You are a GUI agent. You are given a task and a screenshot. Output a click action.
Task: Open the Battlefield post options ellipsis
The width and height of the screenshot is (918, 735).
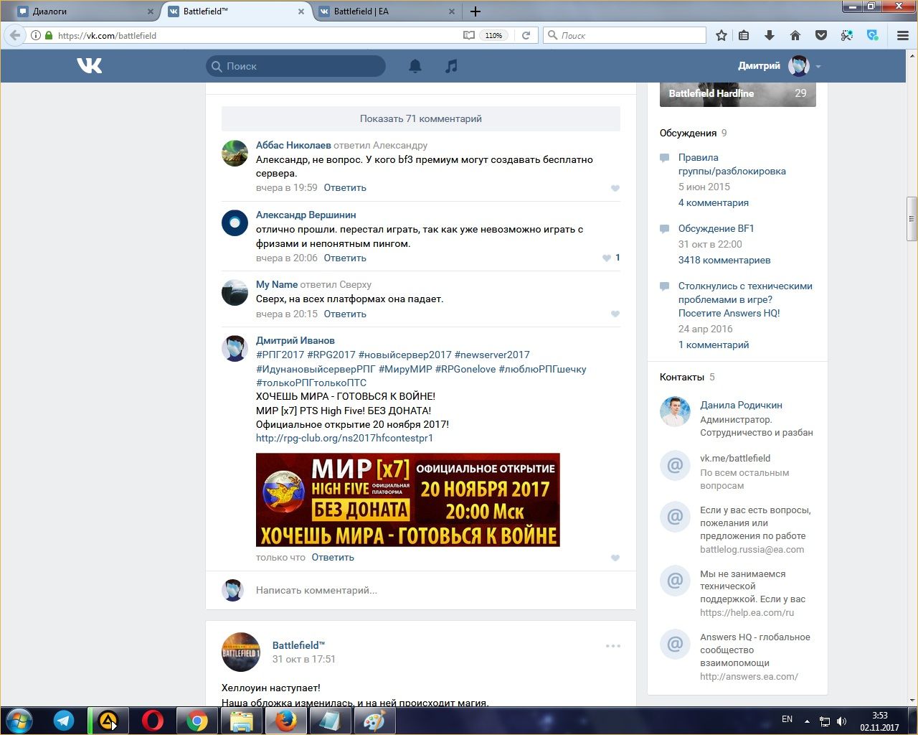point(612,646)
